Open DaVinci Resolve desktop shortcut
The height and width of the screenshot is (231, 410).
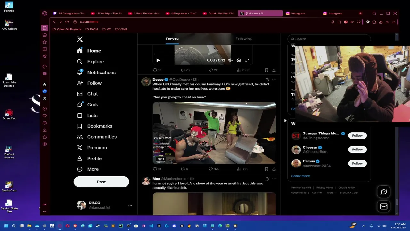(9, 152)
